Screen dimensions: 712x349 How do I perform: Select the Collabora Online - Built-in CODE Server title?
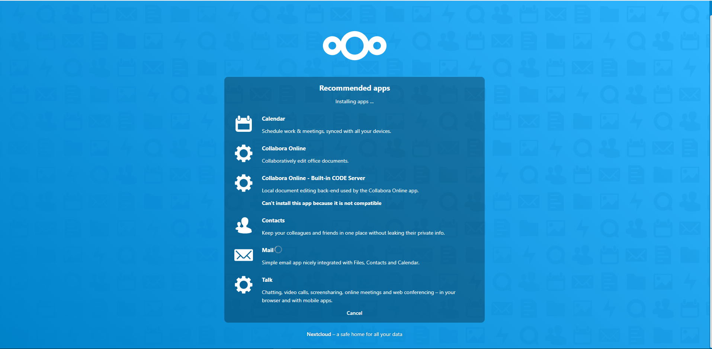[x=313, y=178]
